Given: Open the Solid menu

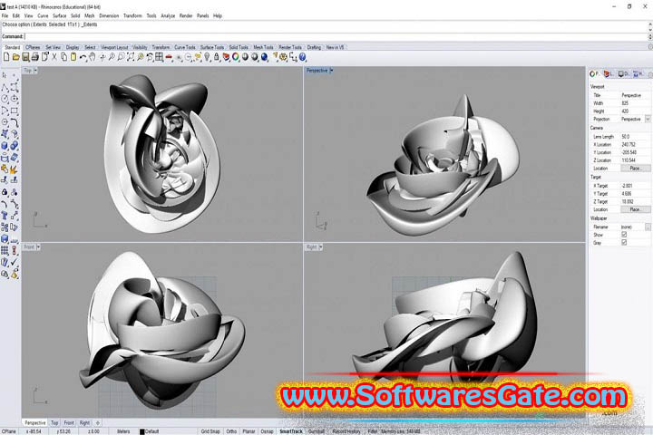Looking at the screenshot, I should [75, 15].
